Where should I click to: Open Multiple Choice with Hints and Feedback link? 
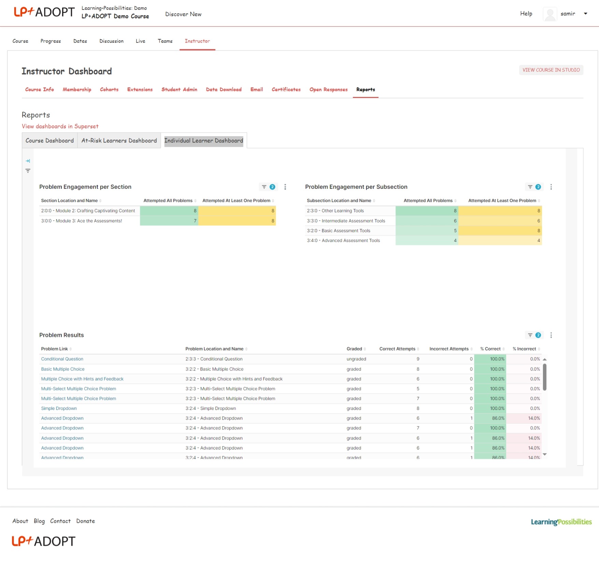[x=82, y=379]
